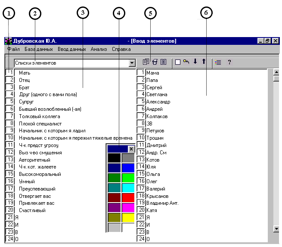The height and width of the screenshot is (247, 282).
Task: Pick the maroon color swatch
Action: click(114, 198)
